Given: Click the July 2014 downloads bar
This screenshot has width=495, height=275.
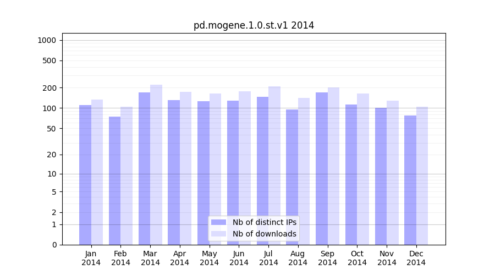Looking at the screenshot, I should [274, 165].
